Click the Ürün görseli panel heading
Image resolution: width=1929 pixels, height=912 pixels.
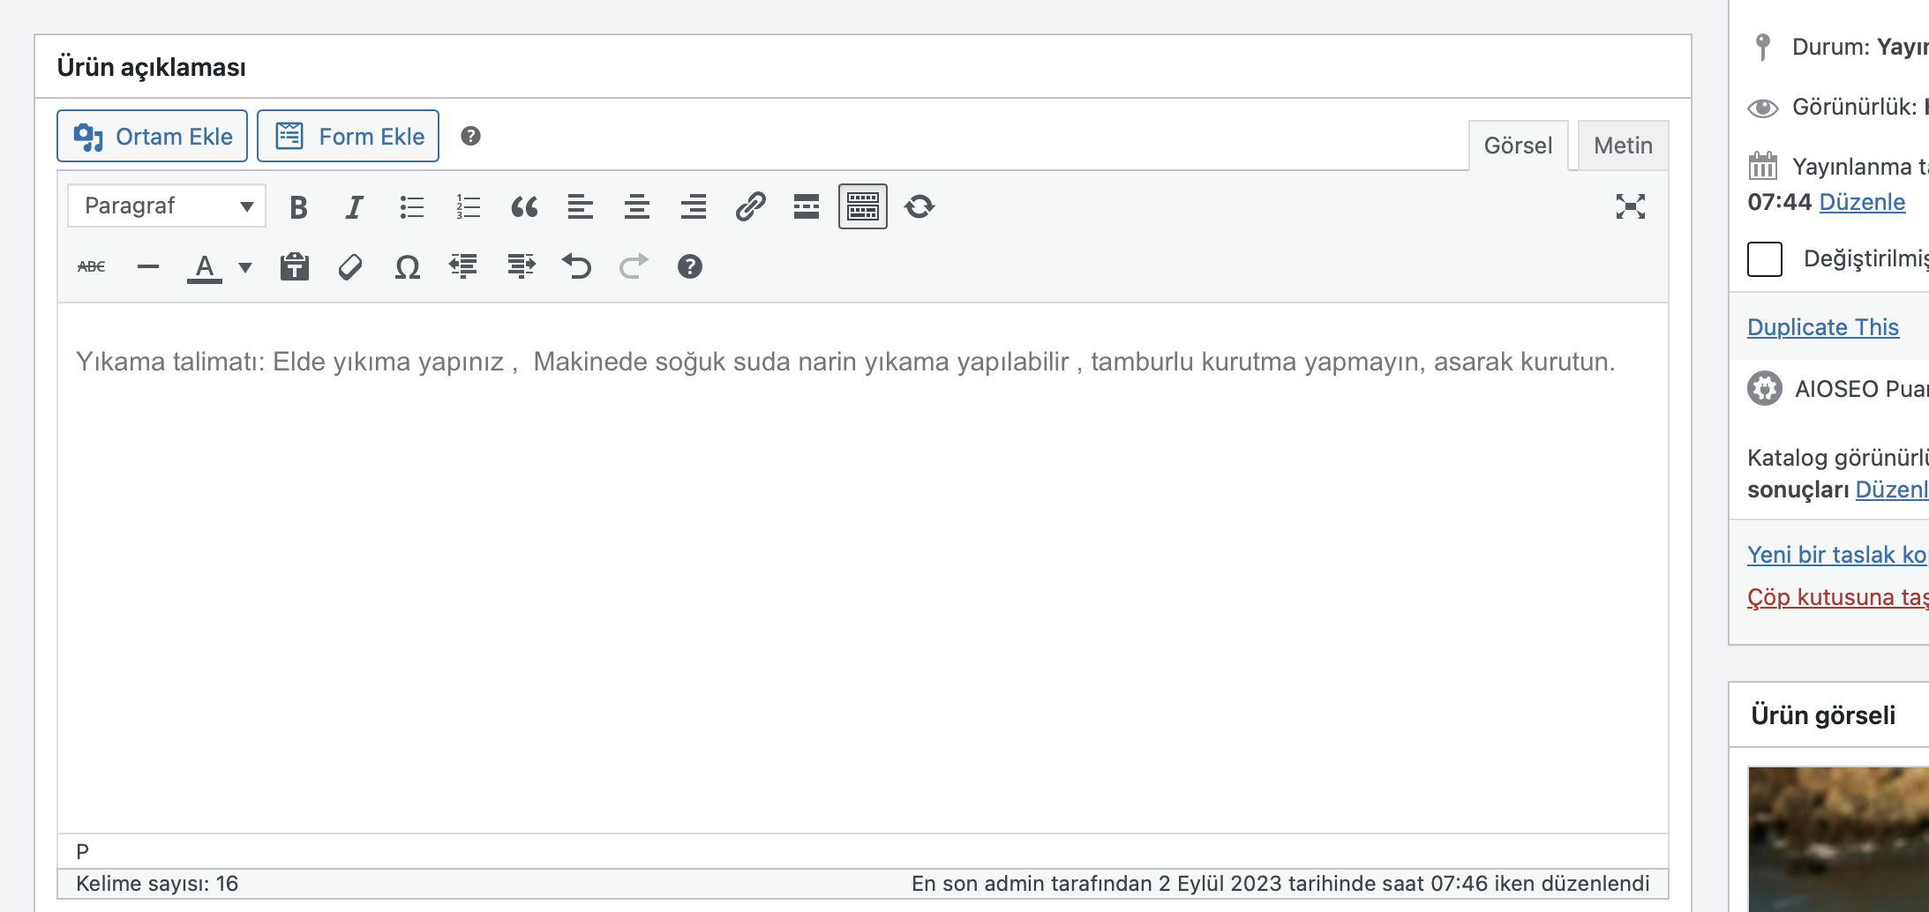pos(1823,715)
